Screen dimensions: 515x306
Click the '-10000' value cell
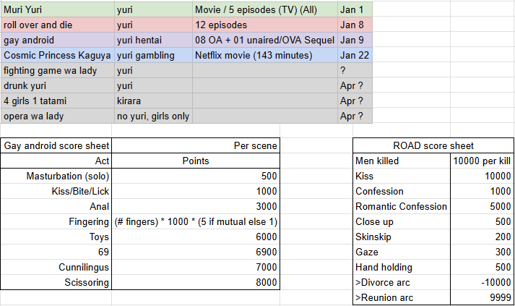click(x=482, y=282)
